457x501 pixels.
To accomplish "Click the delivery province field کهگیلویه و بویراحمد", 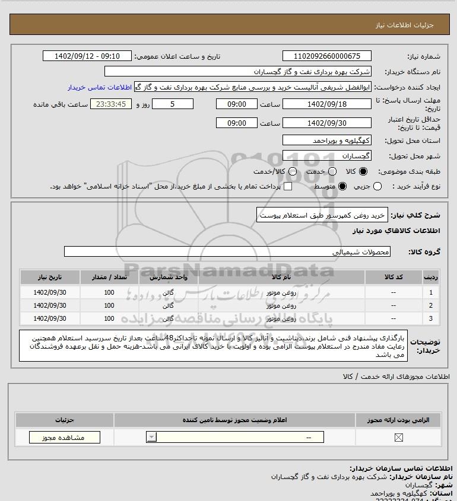I will pos(327,141).
